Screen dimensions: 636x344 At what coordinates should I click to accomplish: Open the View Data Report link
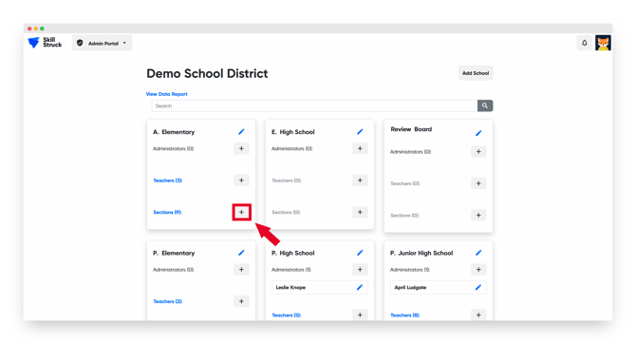pyautogui.click(x=167, y=94)
